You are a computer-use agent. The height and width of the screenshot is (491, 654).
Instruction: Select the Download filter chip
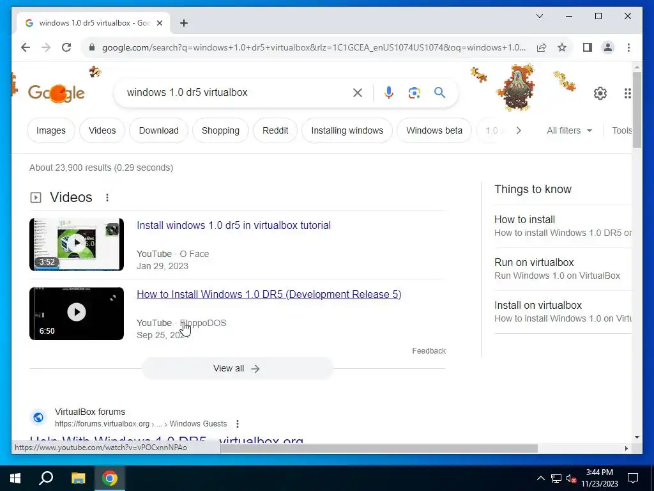(x=158, y=130)
